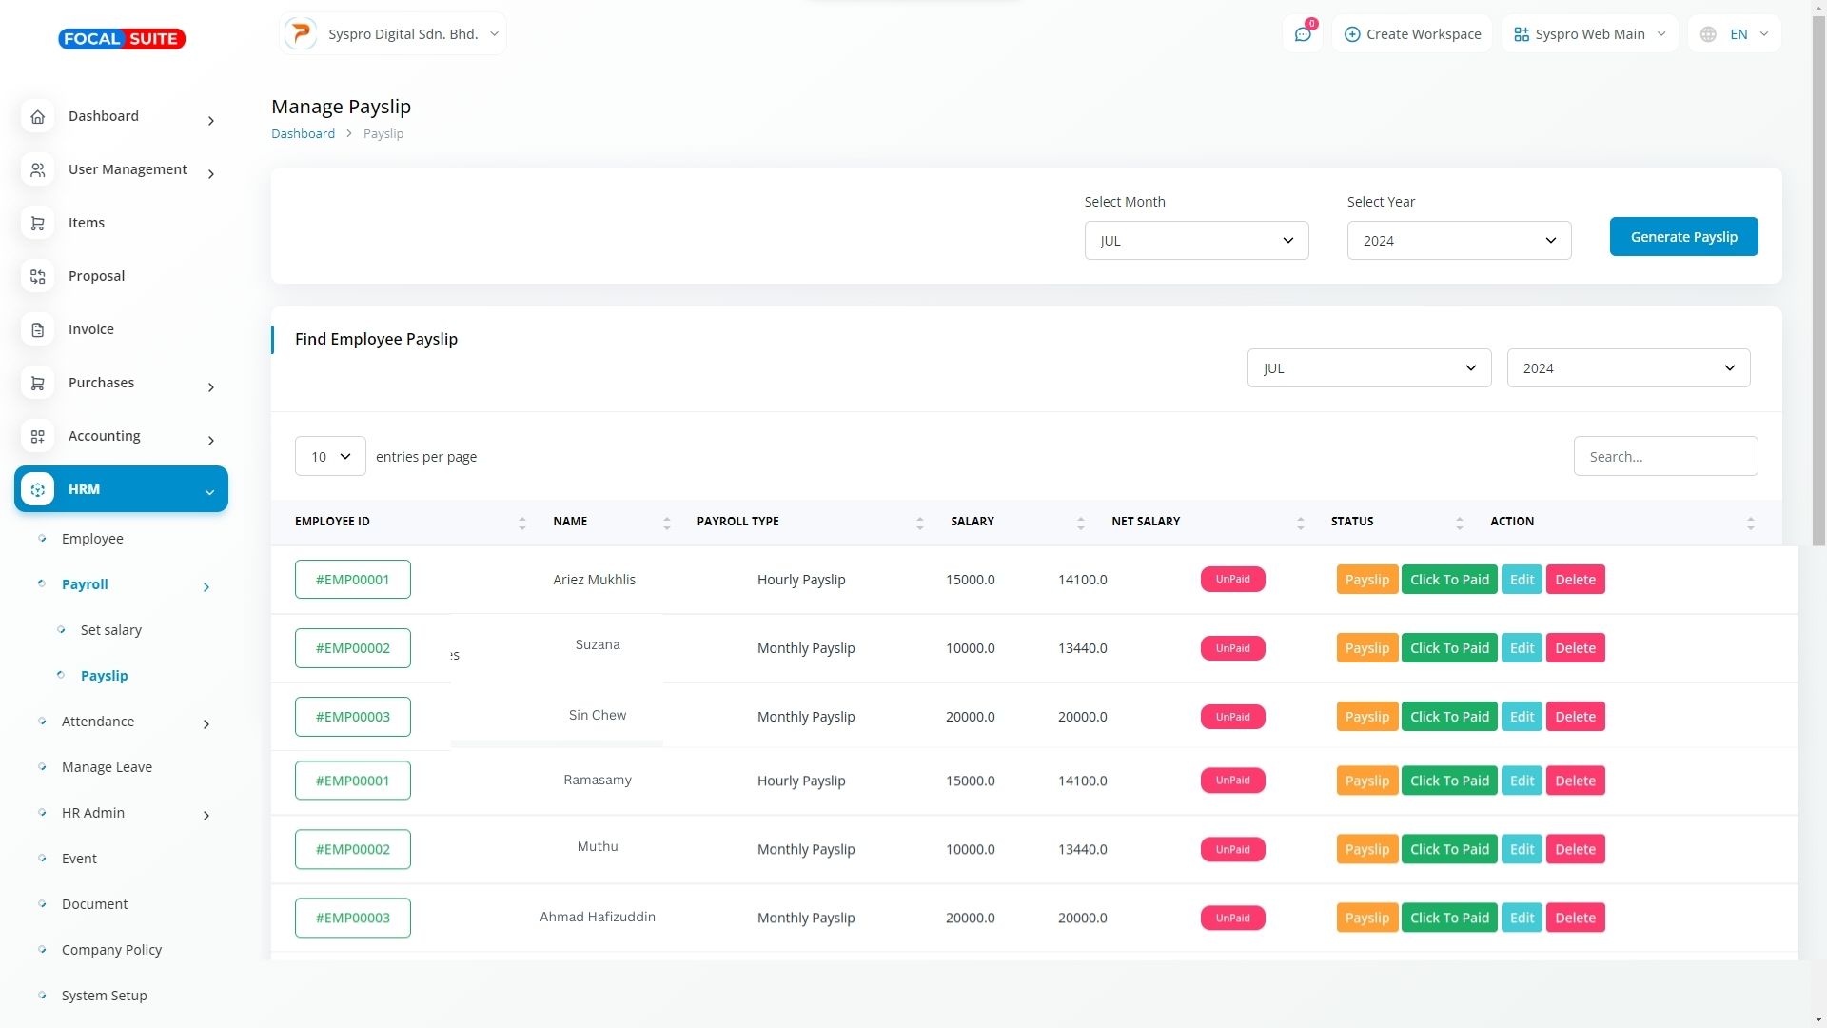Sort table by Net Salary column
Viewport: 1827px width, 1028px height.
(x=1300, y=523)
